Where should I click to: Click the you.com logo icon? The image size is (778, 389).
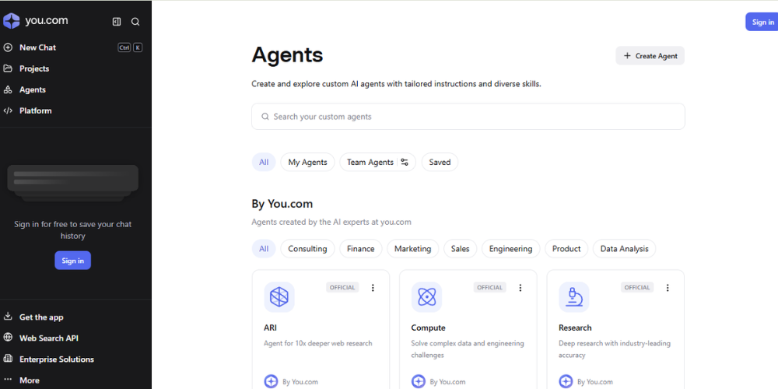coord(12,21)
